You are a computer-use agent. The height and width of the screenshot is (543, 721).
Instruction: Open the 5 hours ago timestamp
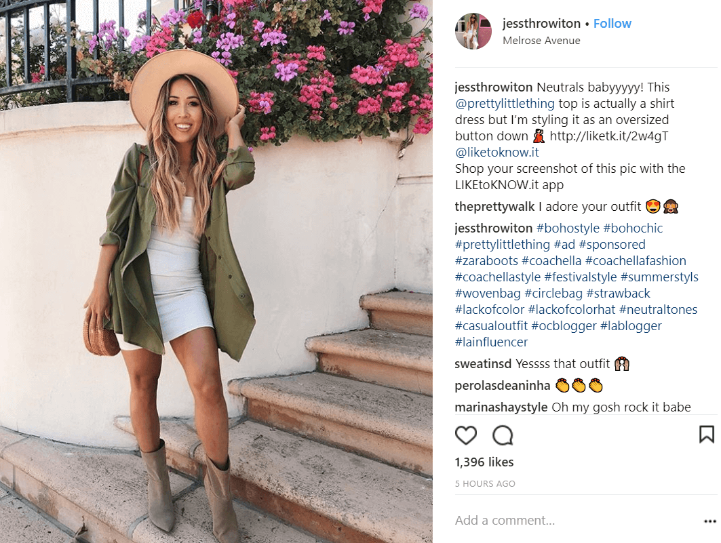485,484
